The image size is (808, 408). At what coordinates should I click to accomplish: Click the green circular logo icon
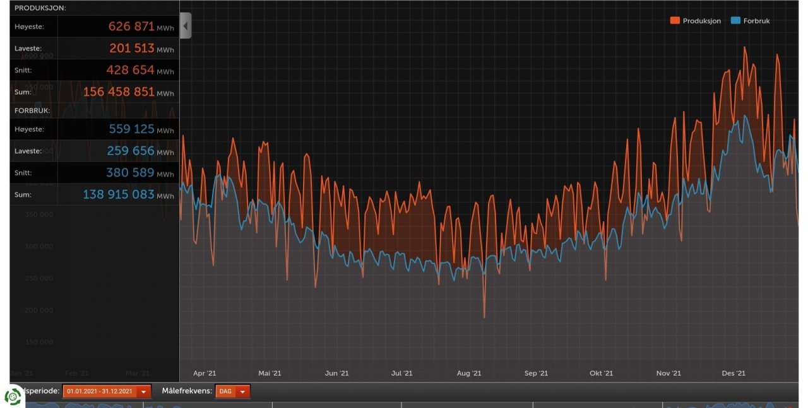point(13,396)
